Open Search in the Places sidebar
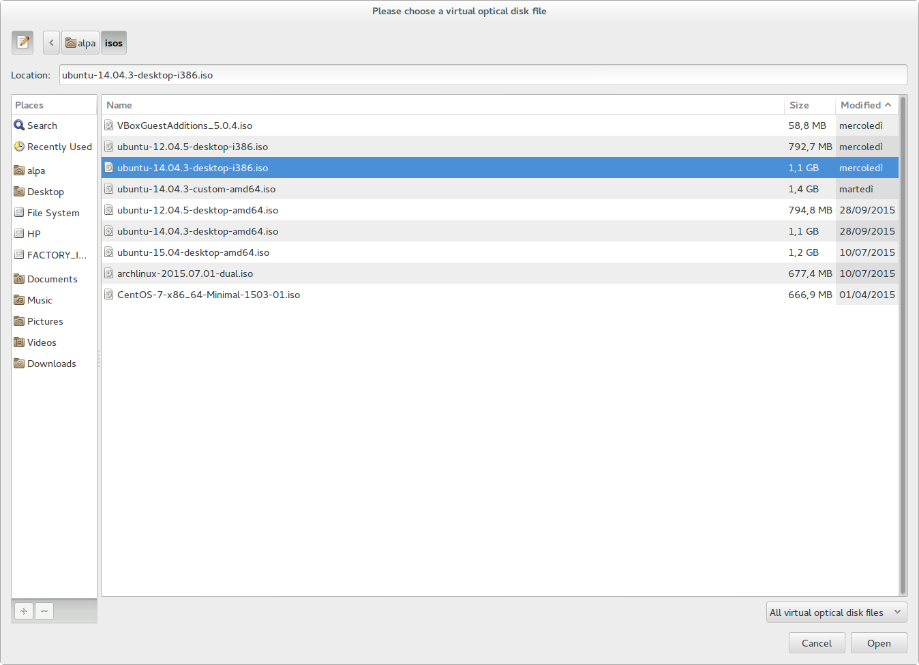Viewport: 919px width, 665px height. pos(55,125)
